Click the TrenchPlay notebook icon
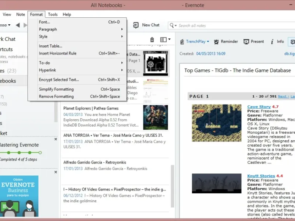The image size is (295, 221). (182, 42)
